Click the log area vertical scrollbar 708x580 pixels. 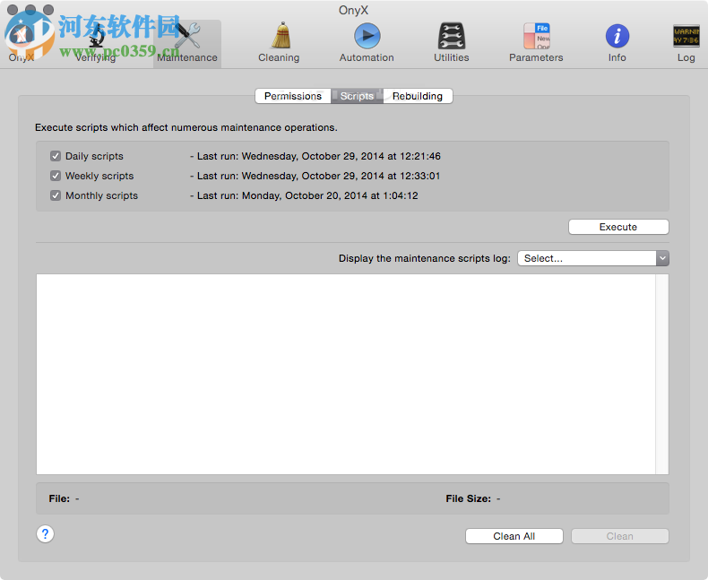click(x=662, y=374)
